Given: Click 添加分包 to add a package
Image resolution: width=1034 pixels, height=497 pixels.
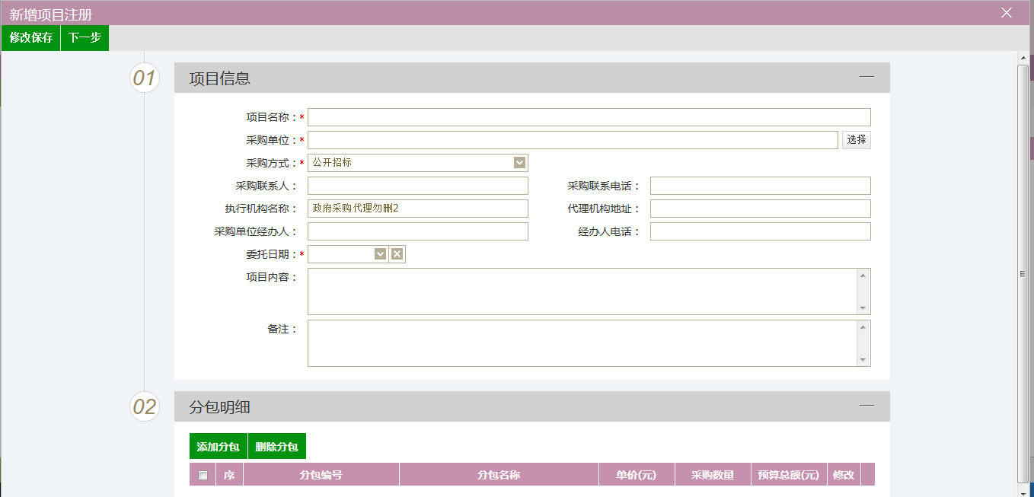Looking at the screenshot, I should pos(218,447).
